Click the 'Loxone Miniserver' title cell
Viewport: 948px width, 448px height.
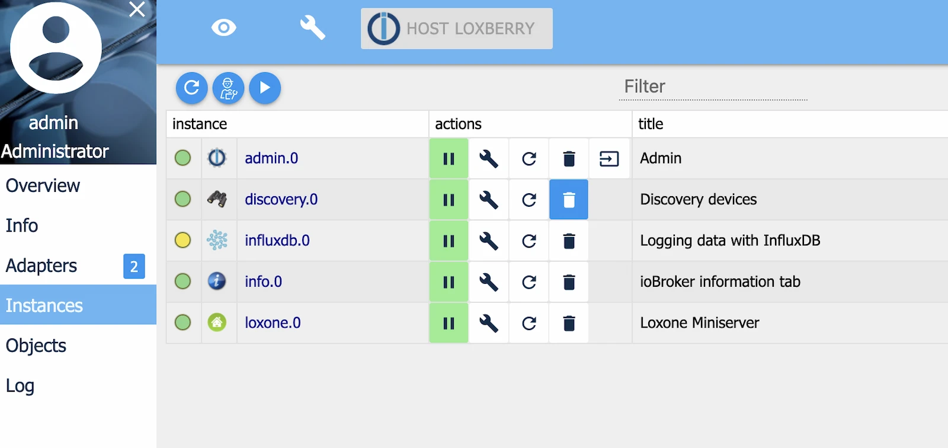[700, 323]
